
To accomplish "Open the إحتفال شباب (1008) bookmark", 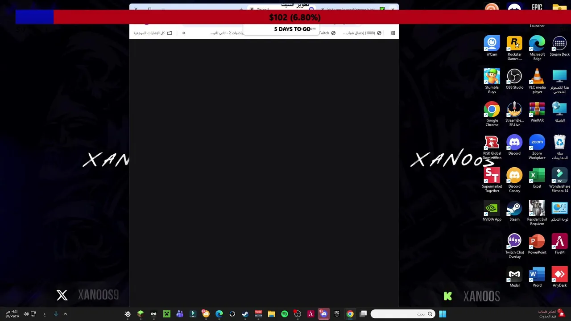I will pos(362,33).
